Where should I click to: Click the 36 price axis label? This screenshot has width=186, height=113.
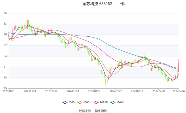[x=5, y=13]
